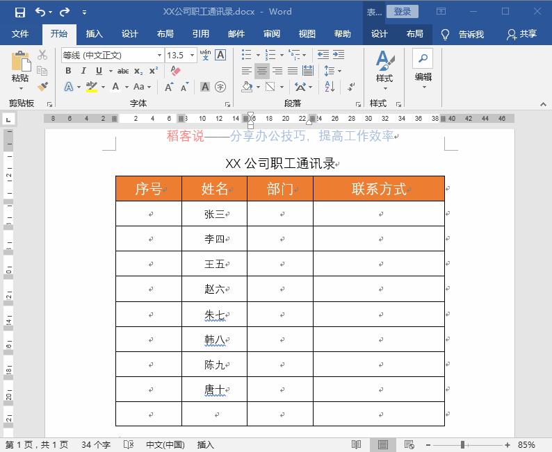Click the 85% zoom level
The image size is (552, 452).
click(526, 445)
